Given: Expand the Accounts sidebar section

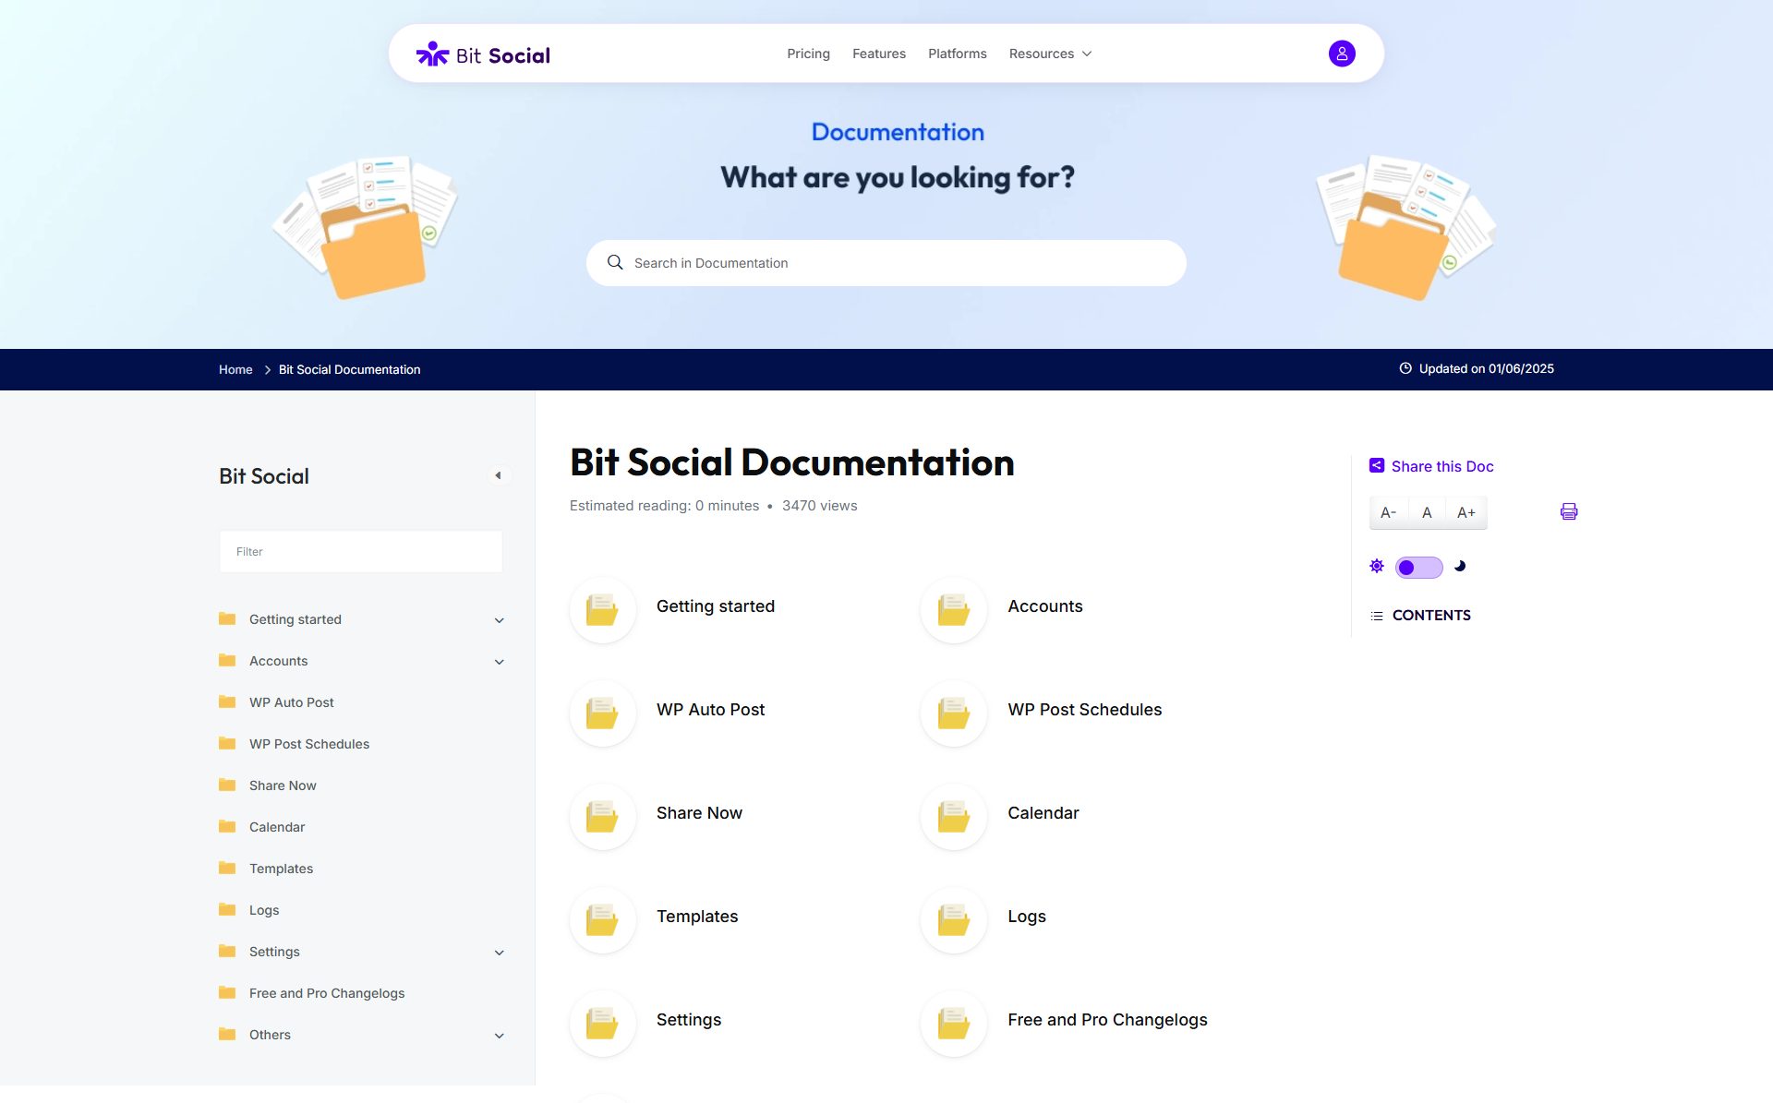Looking at the screenshot, I should [499, 662].
